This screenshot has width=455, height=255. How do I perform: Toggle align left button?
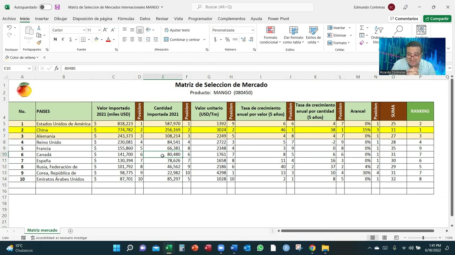[x=124, y=39]
